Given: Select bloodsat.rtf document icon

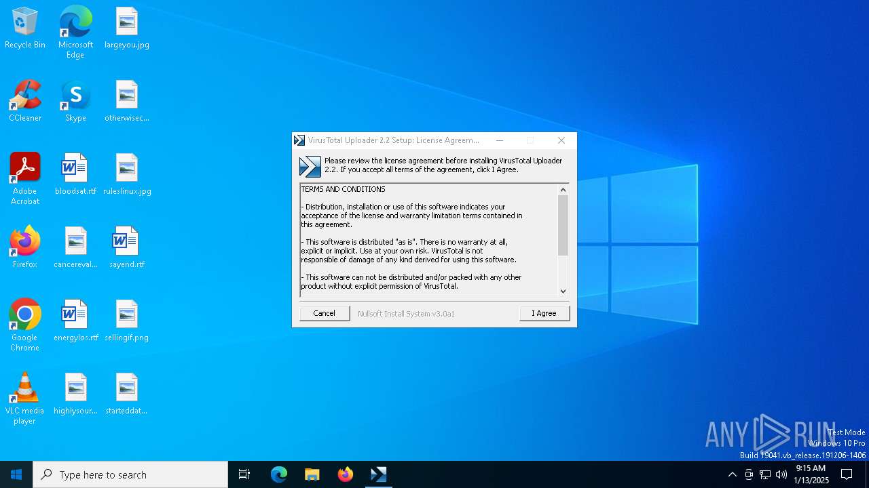Looking at the screenshot, I should click(75, 175).
